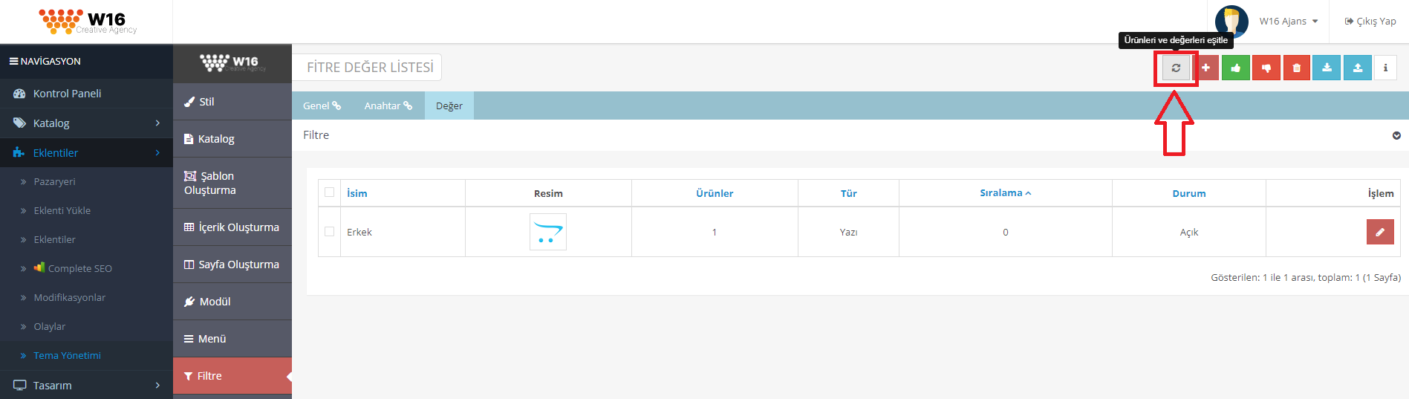Expand the Katalog navigation menu

tap(86, 123)
